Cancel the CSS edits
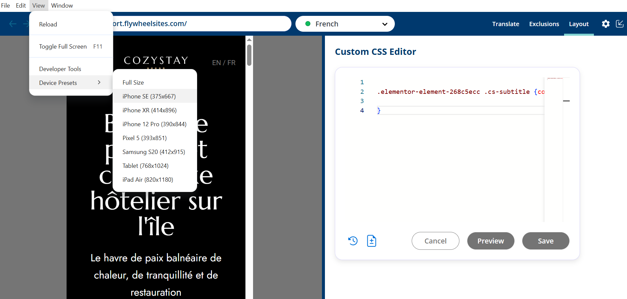Screen dimensions: 627x299 pos(435,241)
